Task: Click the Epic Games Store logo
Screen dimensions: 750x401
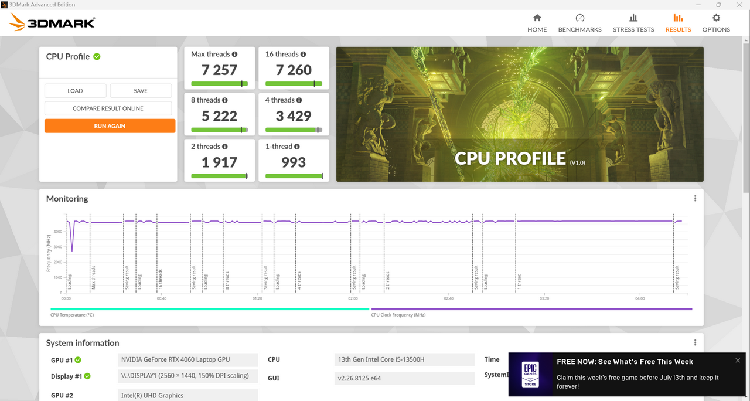Action: point(530,374)
